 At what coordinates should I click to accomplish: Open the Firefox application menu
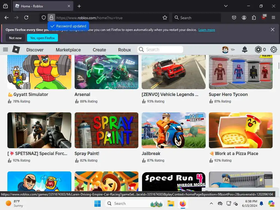[273, 17]
